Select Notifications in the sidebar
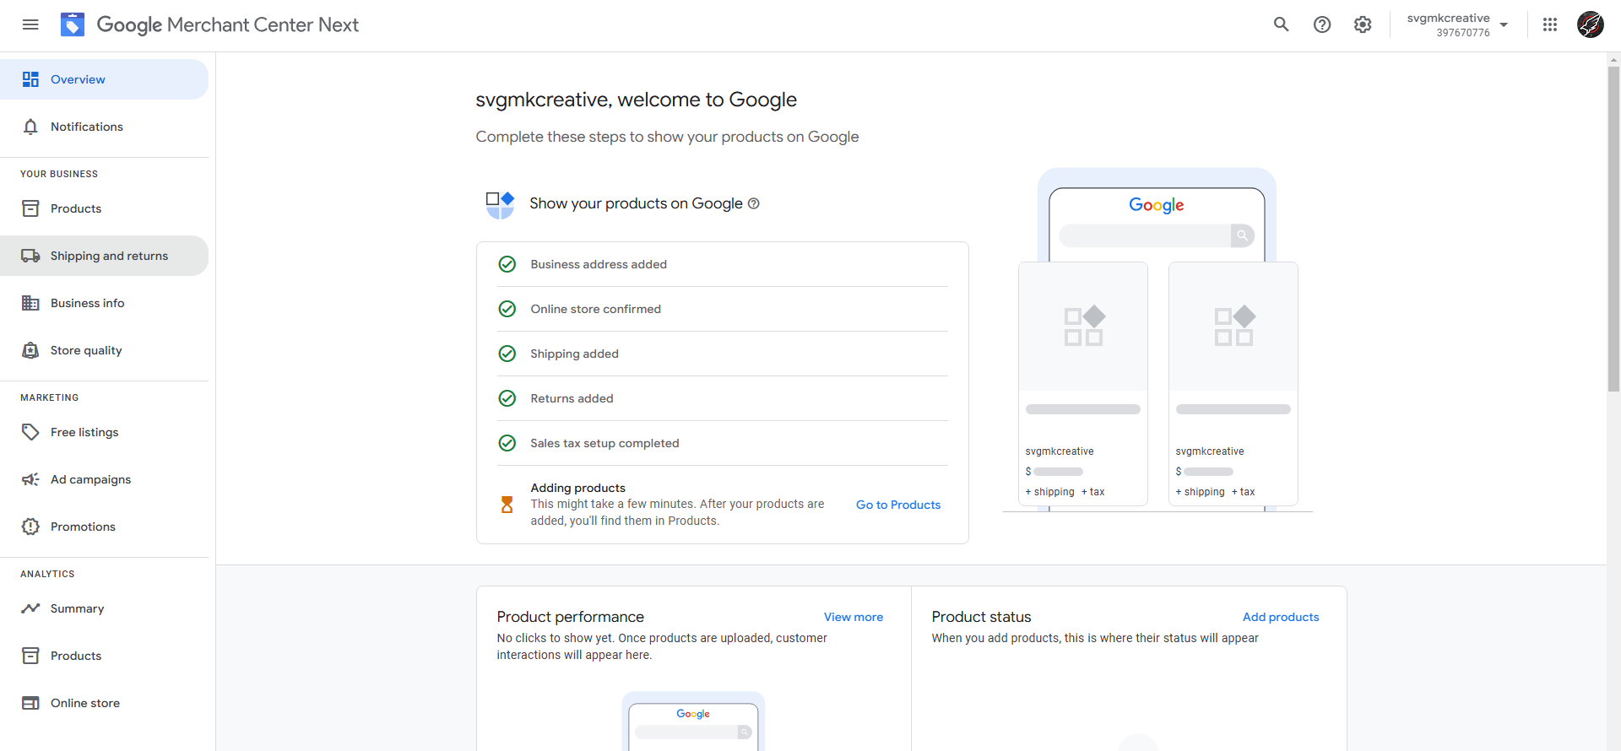Viewport: 1621px width, 751px height. [86, 127]
